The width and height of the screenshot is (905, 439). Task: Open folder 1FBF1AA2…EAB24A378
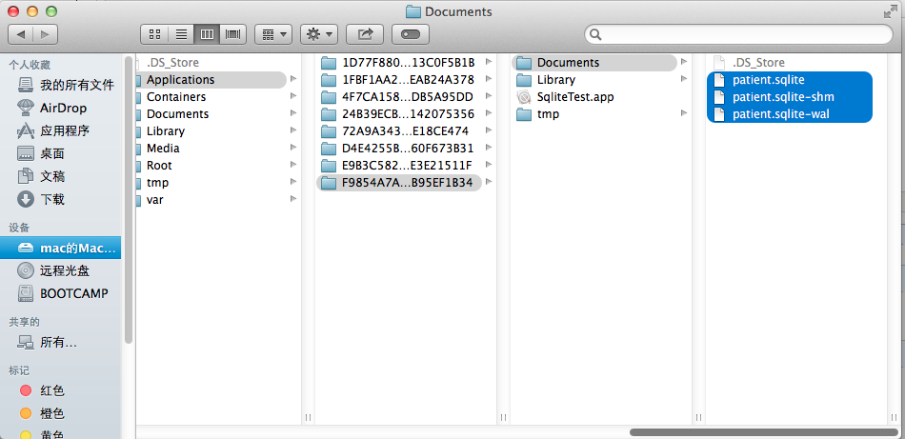coord(397,80)
